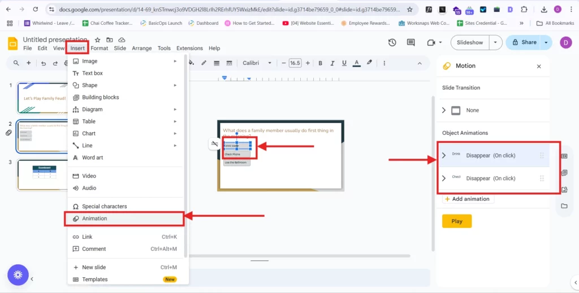This screenshot has height=293, width=579.
Task: Click the undo arrow in toolbar
Action: click(x=43, y=63)
